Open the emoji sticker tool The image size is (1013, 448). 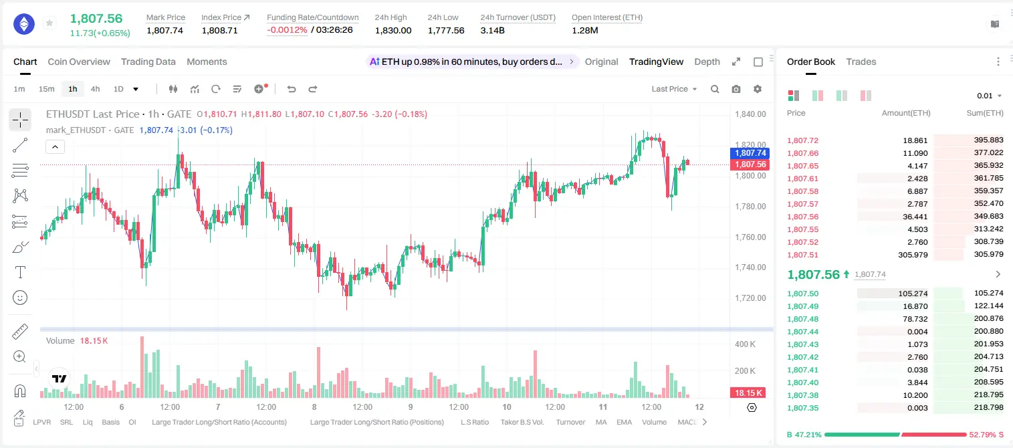click(x=20, y=298)
